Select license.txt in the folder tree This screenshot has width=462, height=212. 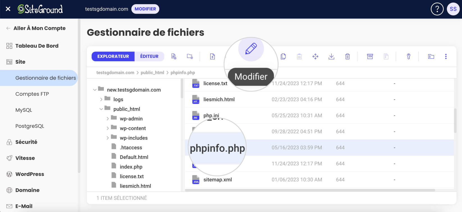click(x=132, y=176)
